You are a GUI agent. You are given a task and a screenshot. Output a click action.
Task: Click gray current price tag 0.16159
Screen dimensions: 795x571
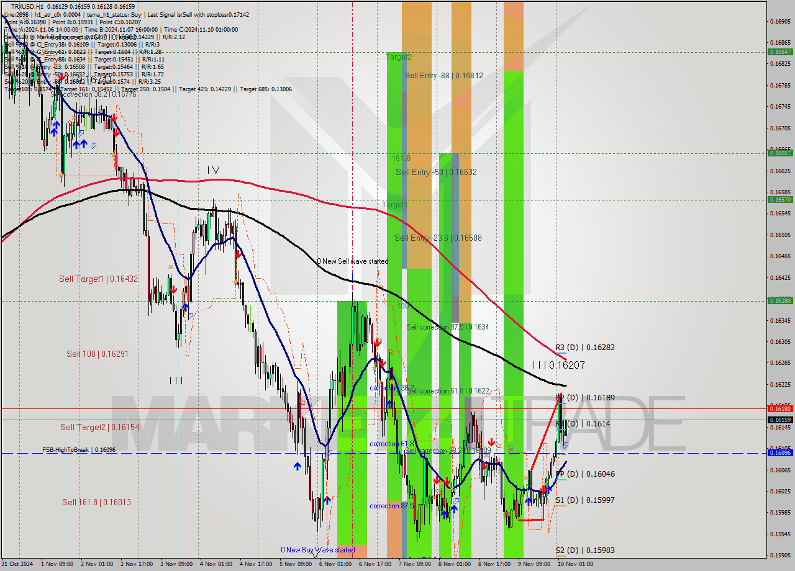[780, 420]
